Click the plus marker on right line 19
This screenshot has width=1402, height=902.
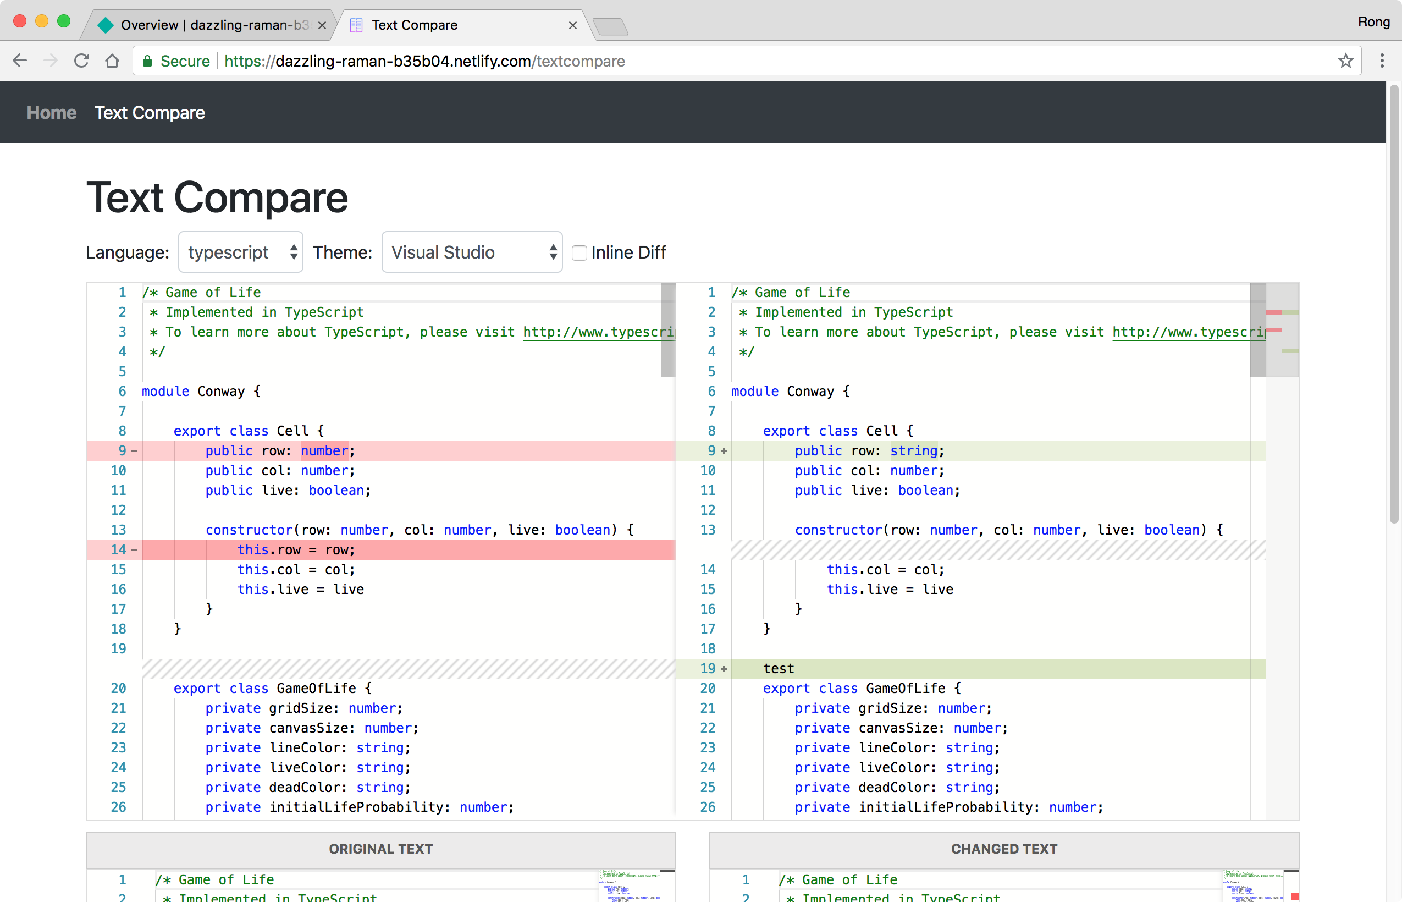coord(724,669)
